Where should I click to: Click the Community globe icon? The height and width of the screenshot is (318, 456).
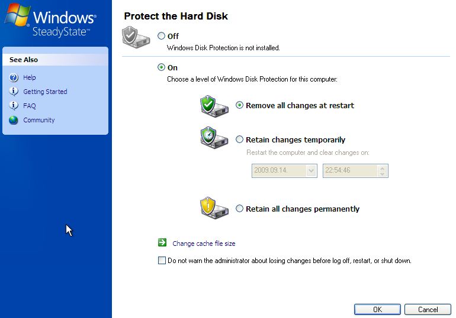(14, 120)
